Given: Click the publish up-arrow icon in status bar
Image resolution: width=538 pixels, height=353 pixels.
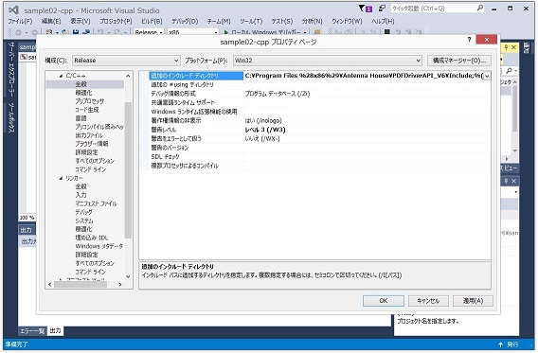Looking at the screenshot, I should coord(501,344).
